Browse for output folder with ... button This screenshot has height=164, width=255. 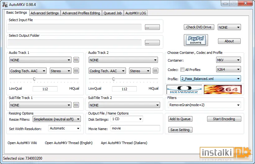[152, 43]
